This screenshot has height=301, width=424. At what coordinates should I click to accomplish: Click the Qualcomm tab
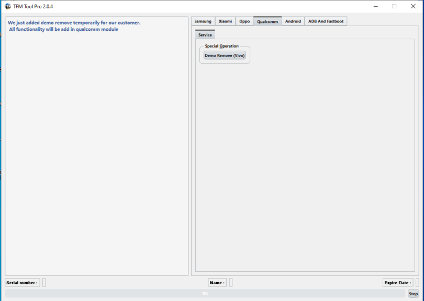(267, 21)
